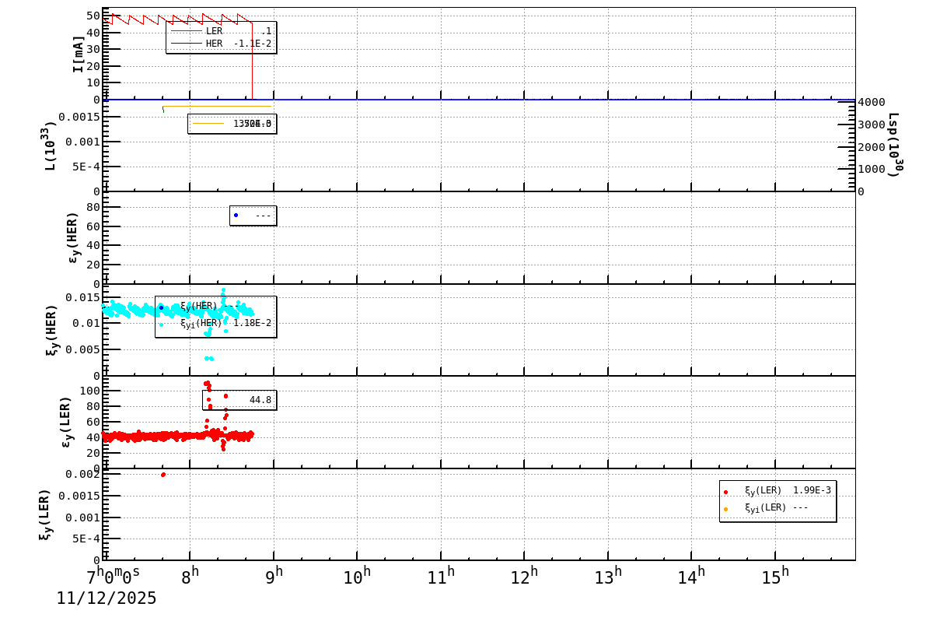Click the cyan ξyi(HER) marker dot in legend

161,324
